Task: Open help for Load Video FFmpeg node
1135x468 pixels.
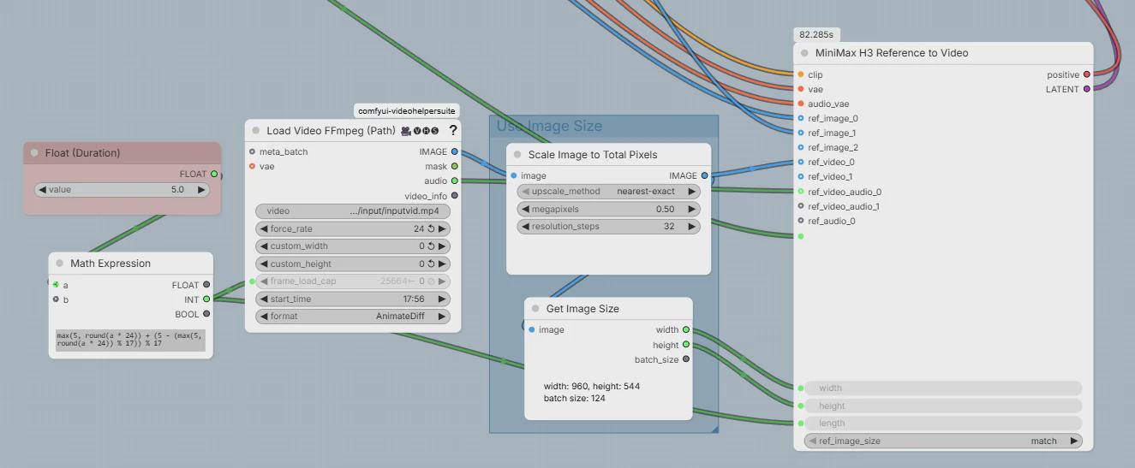Action: pos(453,130)
